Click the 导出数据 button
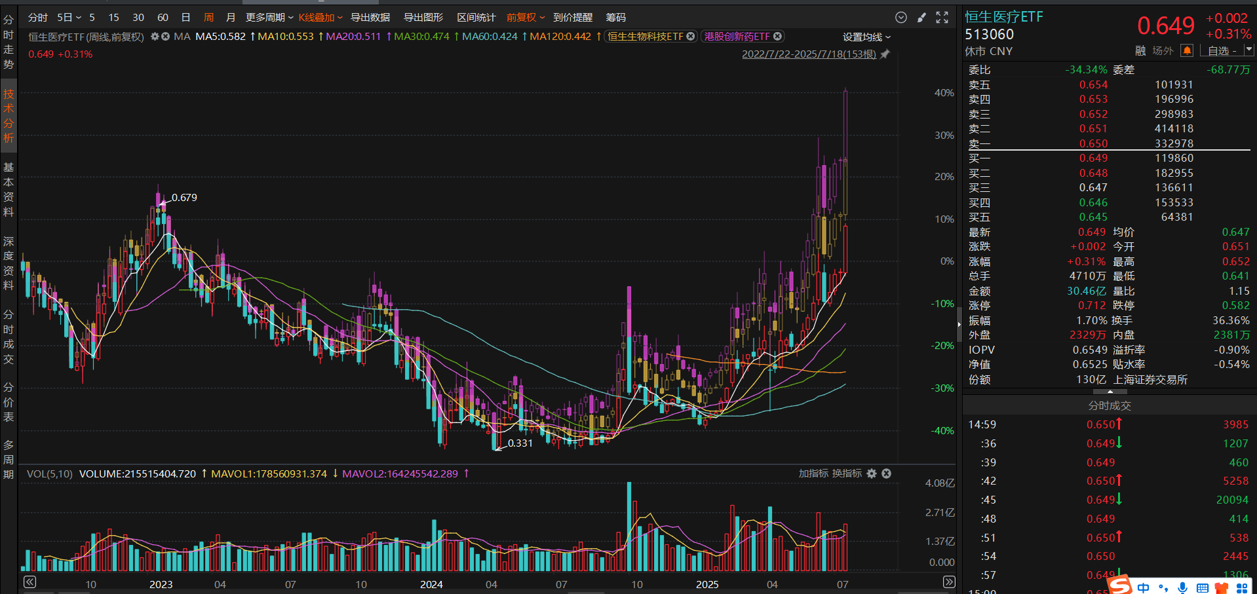Viewport: 1257px width, 594px height. [x=370, y=18]
